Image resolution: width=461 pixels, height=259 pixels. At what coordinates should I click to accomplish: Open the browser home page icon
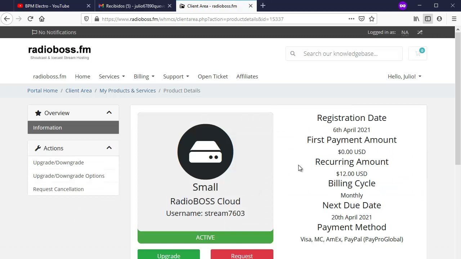42,19
